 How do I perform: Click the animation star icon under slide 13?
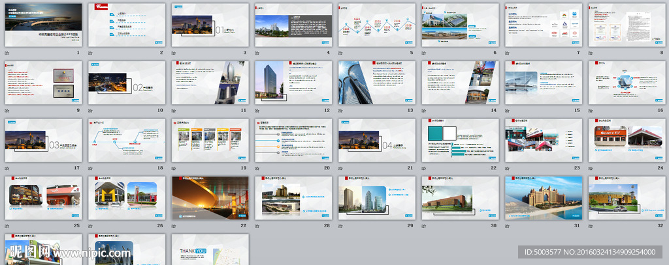340,110
